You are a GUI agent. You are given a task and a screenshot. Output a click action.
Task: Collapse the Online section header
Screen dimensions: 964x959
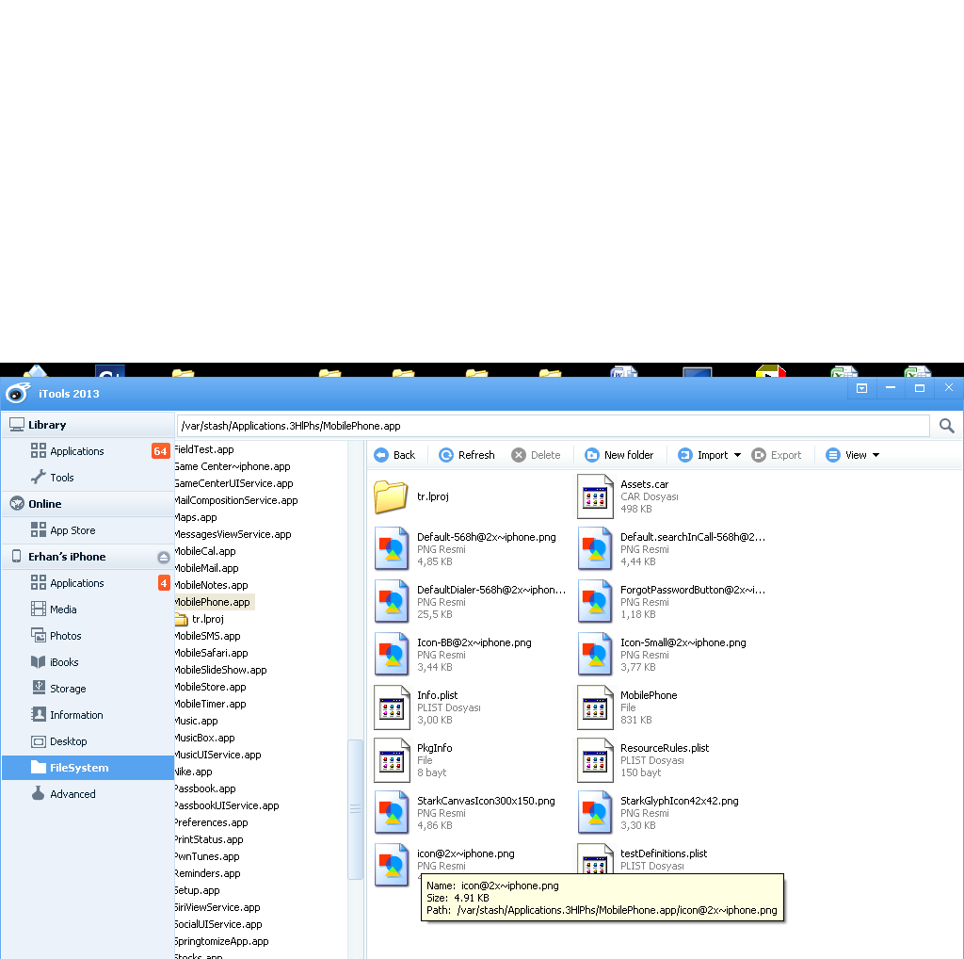[88, 504]
